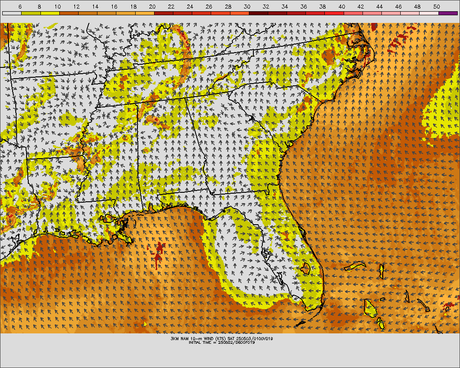This screenshot has width=460, height=368.
Task: Click the "24" color bar label
Action: [x=190, y=6]
